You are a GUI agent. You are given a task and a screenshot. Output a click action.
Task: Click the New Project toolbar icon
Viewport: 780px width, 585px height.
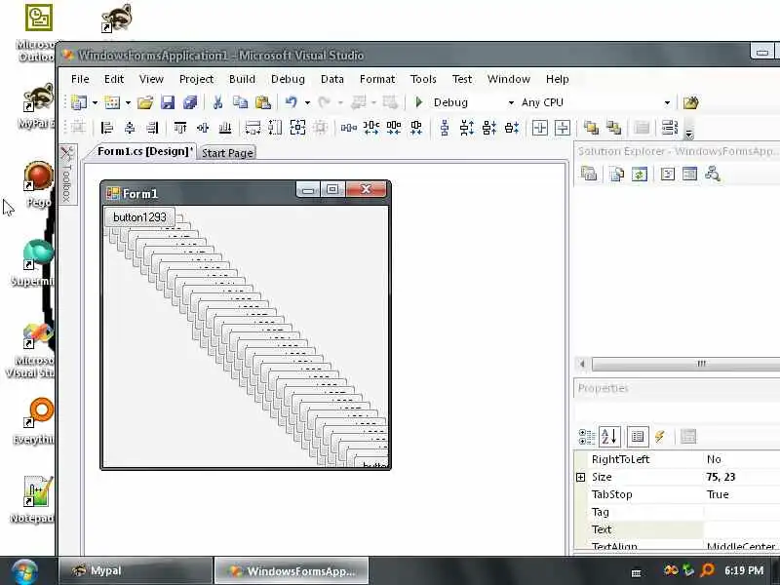pyautogui.click(x=79, y=102)
